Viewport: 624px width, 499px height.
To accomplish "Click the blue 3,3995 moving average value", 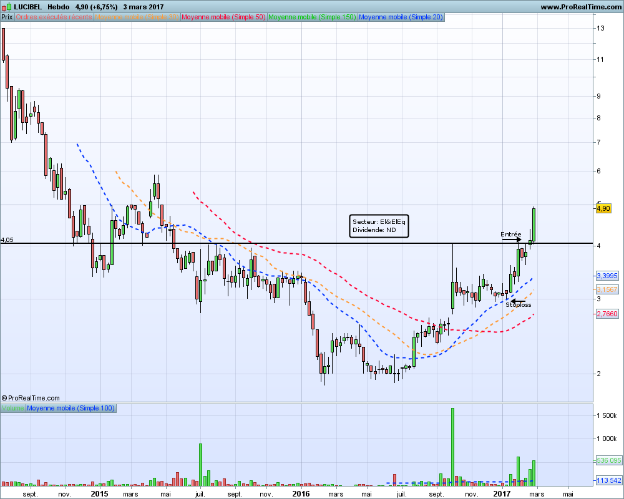I will tap(607, 276).
